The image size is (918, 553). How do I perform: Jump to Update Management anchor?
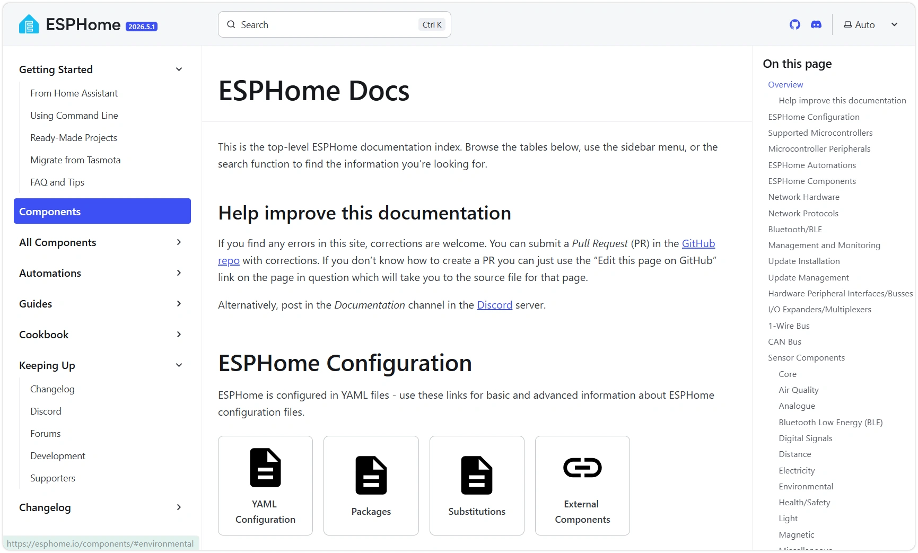tap(808, 277)
